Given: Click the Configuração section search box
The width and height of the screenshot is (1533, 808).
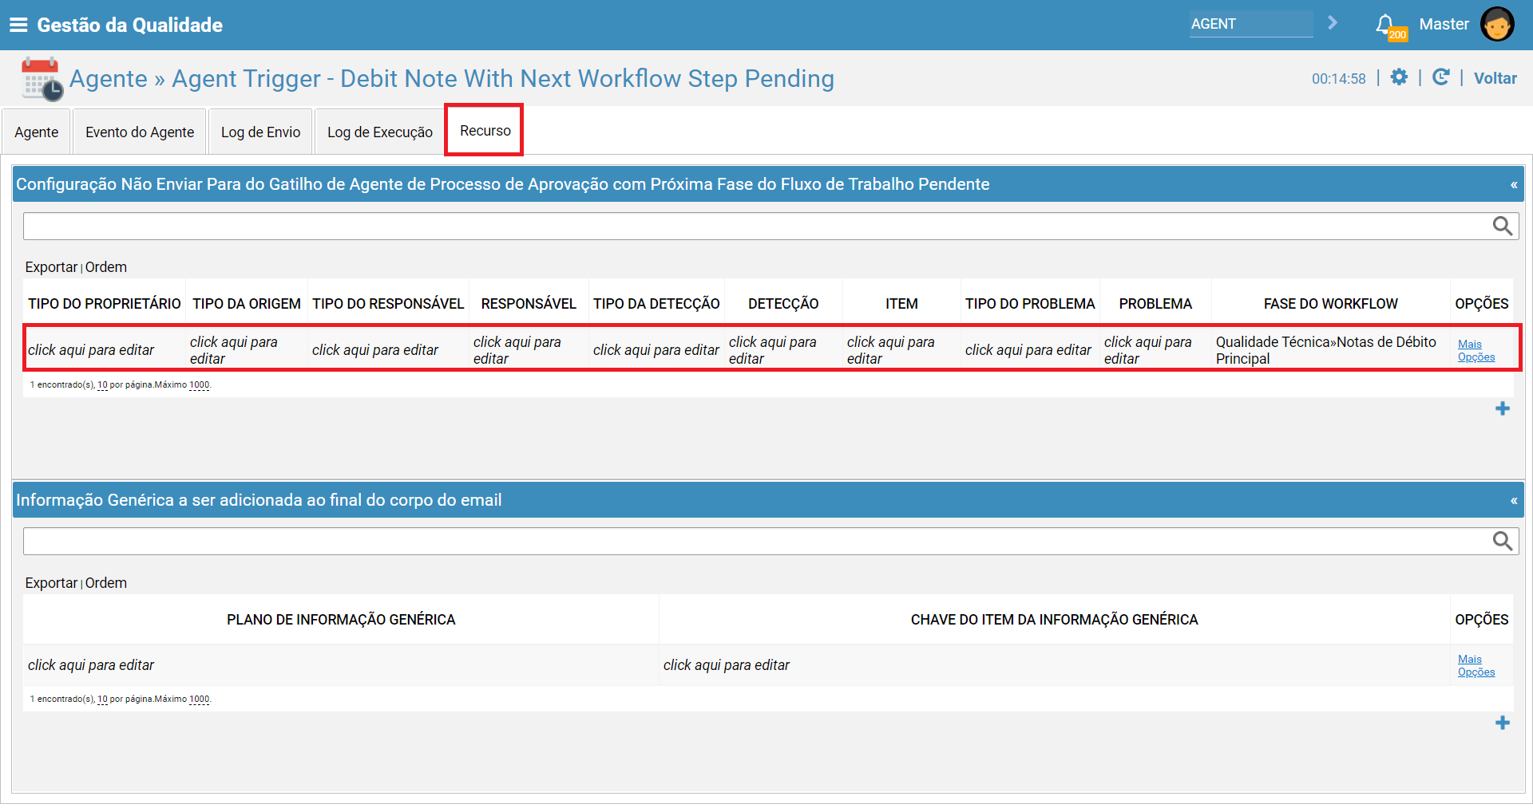Looking at the screenshot, I should 757,227.
